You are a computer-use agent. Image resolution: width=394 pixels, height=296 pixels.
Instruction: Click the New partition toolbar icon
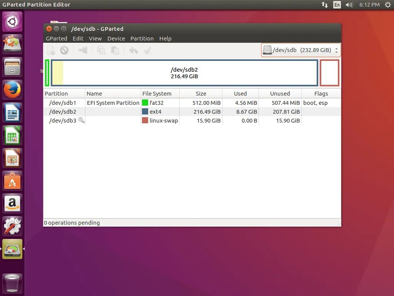(x=51, y=50)
